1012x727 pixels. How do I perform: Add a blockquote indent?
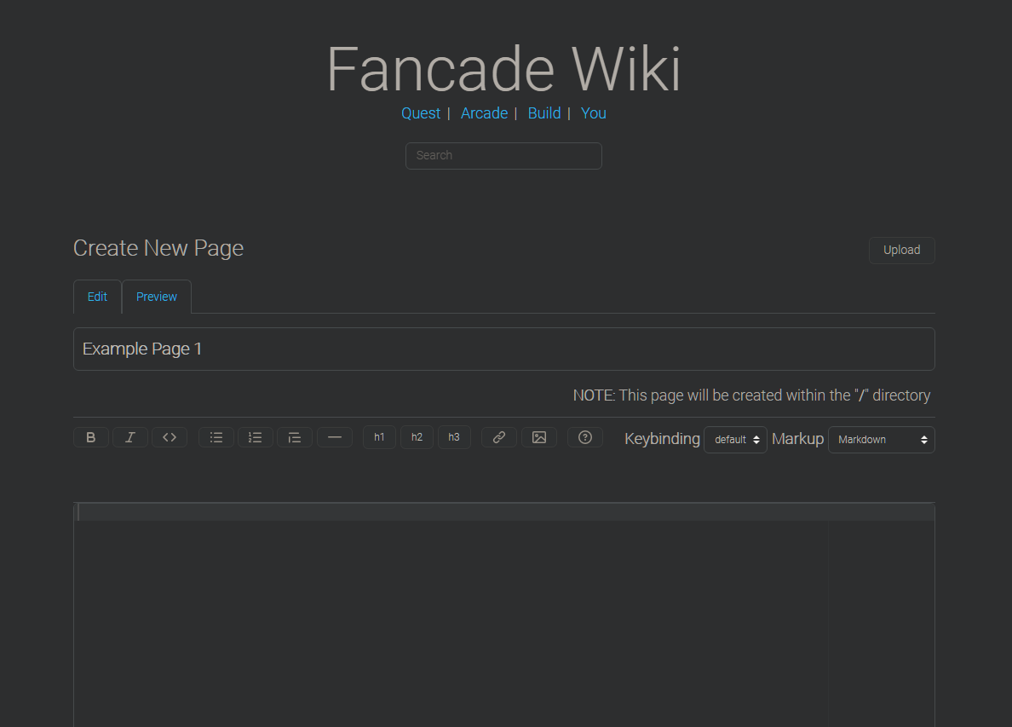click(x=295, y=437)
